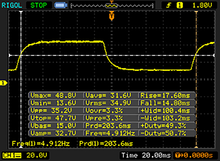The height and width of the screenshot is (161, 220).
Task: Click the Vtop= 47.7V measurement
Action: [53, 118]
